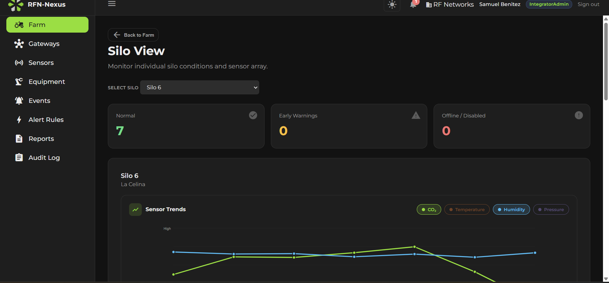Click the Early Warnings count 0
This screenshot has height=283, width=609.
(283, 131)
